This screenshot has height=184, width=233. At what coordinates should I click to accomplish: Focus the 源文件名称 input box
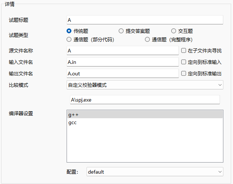(122, 51)
